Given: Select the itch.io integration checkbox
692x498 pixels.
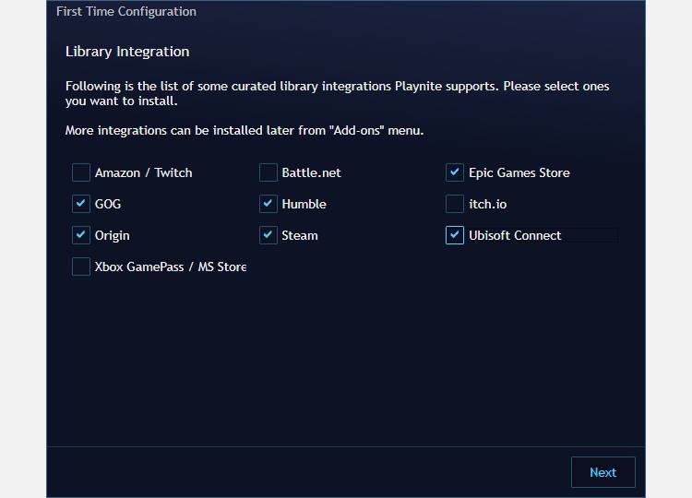Looking at the screenshot, I should (x=455, y=204).
